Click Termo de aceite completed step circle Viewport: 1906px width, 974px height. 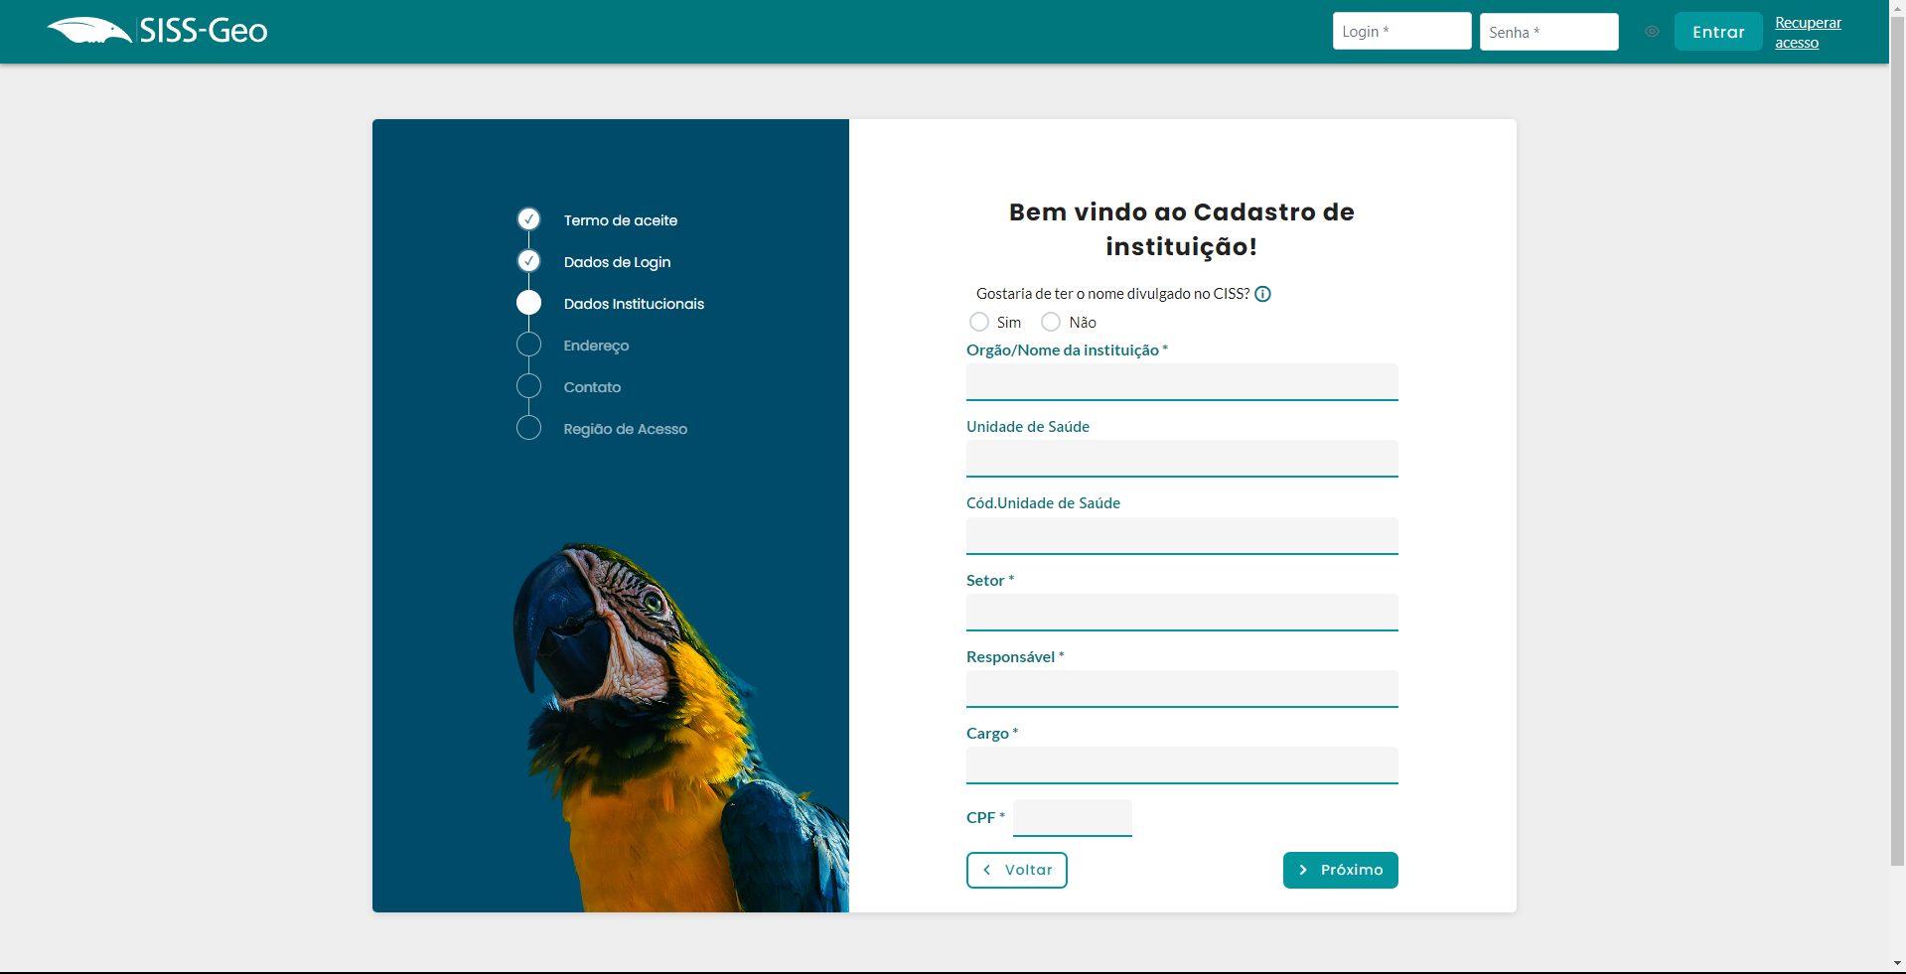(528, 219)
